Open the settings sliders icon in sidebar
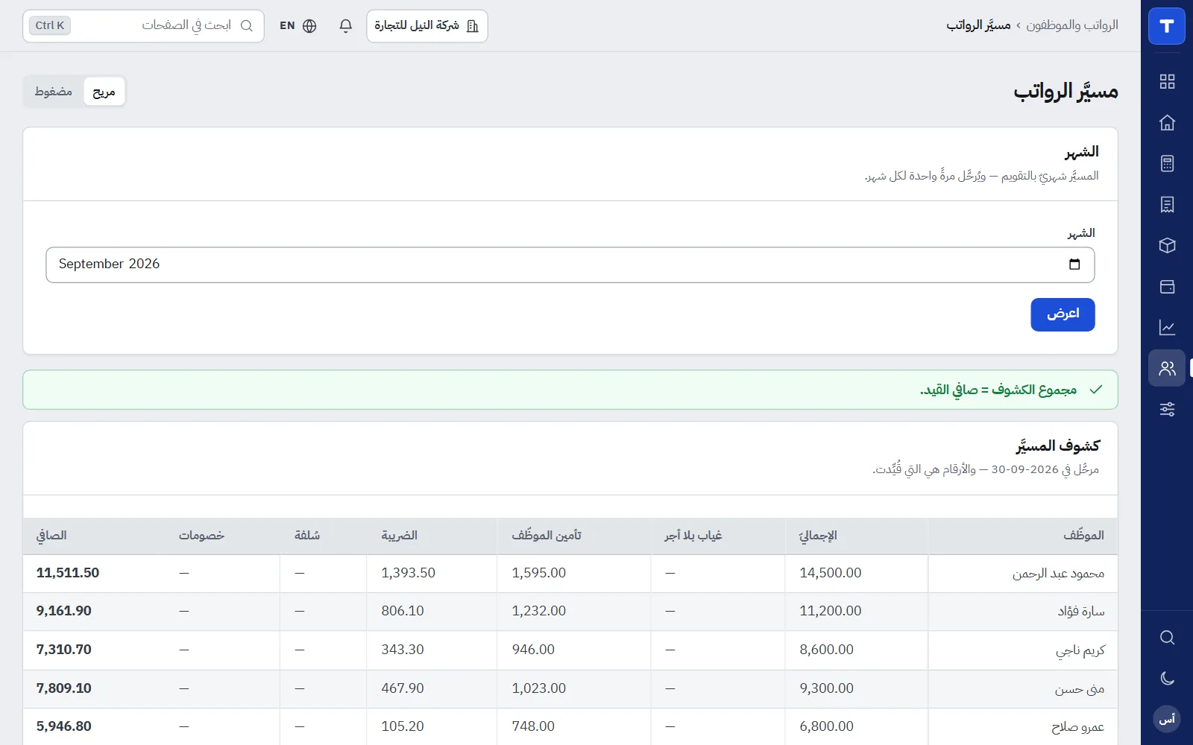This screenshot has height=745, width=1193. (1167, 409)
